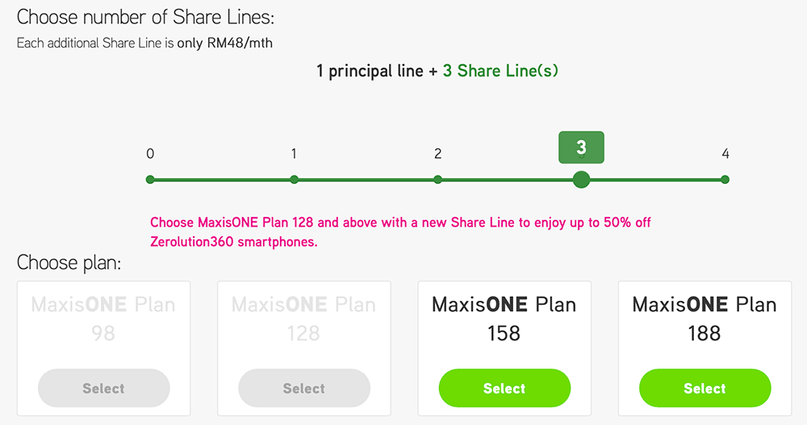Click the pink Zerolution360 promo text

click(x=400, y=231)
